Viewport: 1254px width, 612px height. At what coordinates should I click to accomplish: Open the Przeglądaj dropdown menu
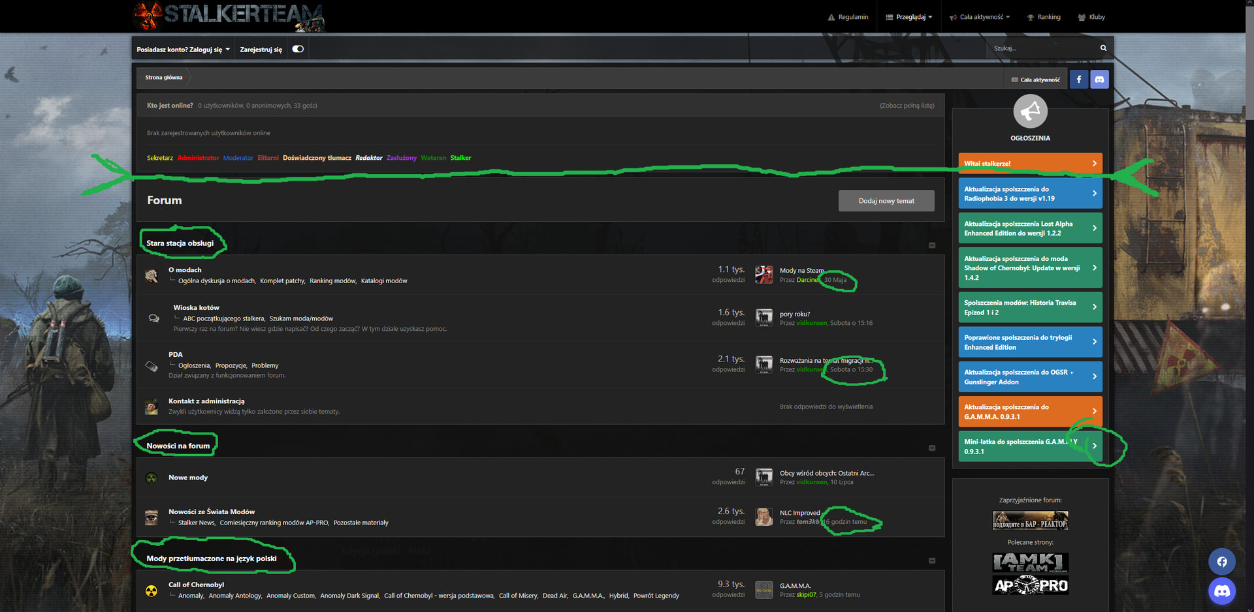coord(908,17)
